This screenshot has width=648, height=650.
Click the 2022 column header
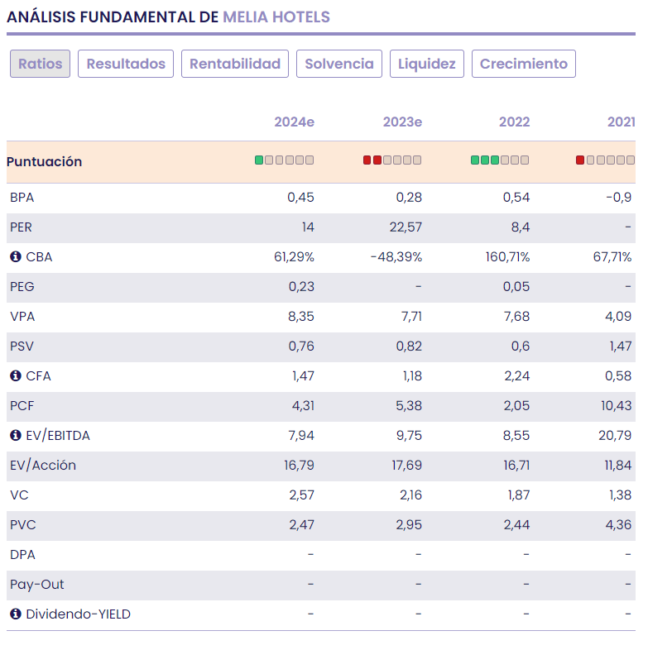click(514, 122)
